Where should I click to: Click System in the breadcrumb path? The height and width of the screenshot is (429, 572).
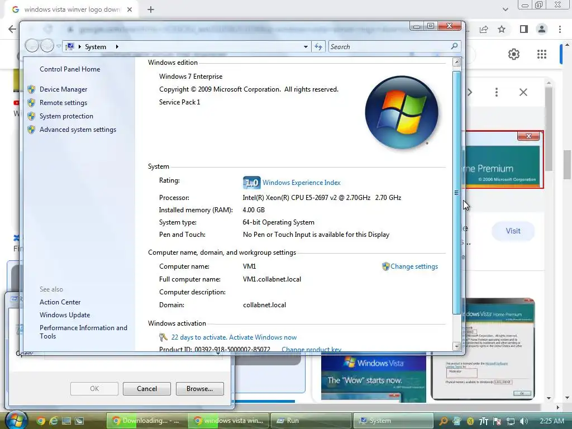pyautogui.click(x=96, y=47)
